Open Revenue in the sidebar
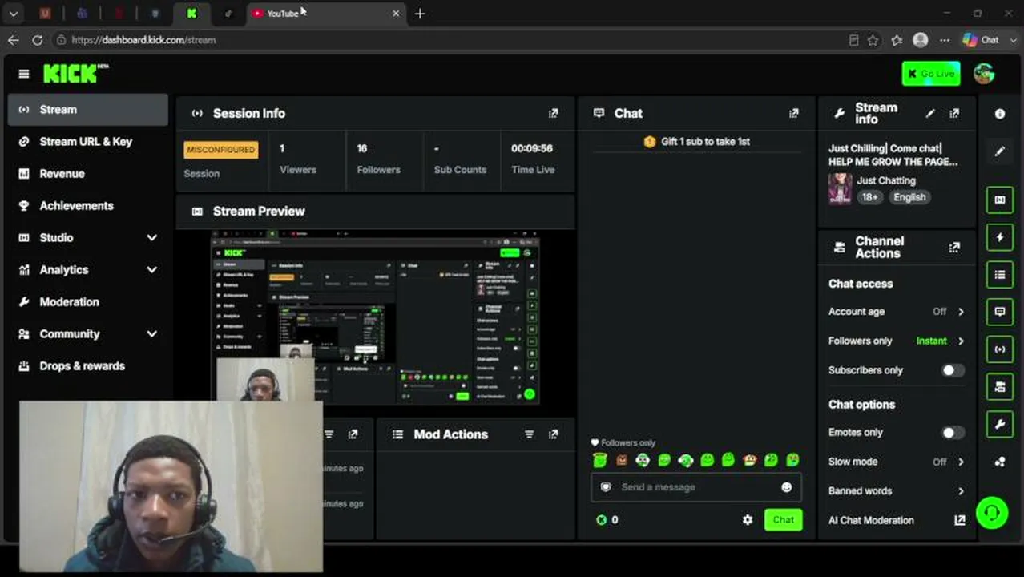1024x577 pixels. [88, 174]
